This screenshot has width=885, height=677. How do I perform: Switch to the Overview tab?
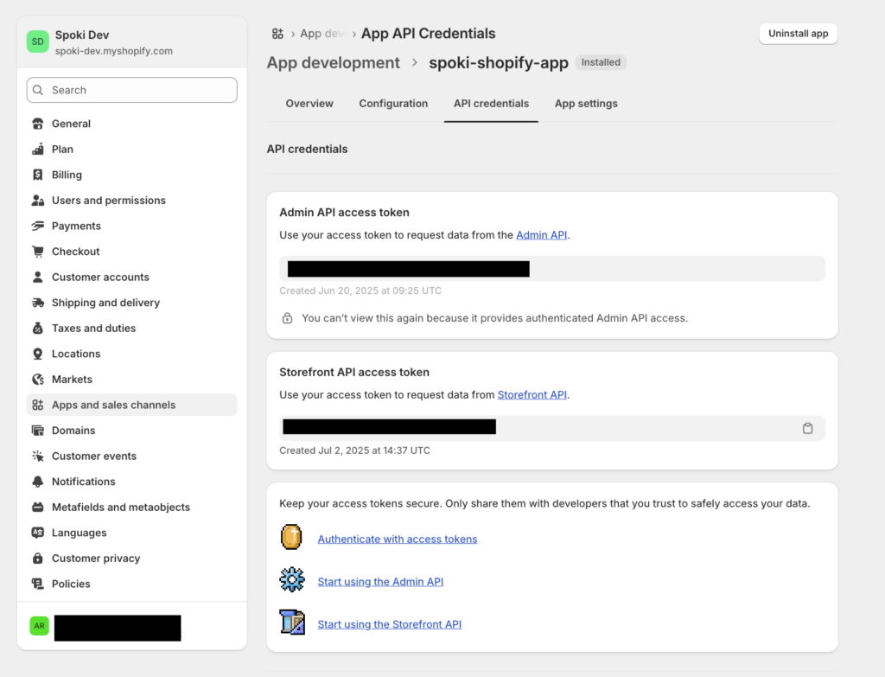[309, 104]
